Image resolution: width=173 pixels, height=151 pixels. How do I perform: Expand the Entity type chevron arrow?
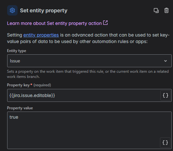pyautogui.click(x=166, y=61)
